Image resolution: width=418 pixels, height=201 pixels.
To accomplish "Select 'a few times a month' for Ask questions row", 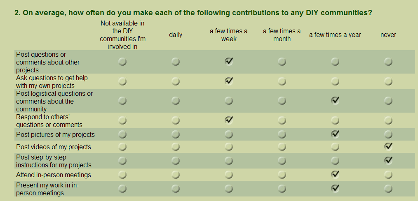I will (x=282, y=81).
